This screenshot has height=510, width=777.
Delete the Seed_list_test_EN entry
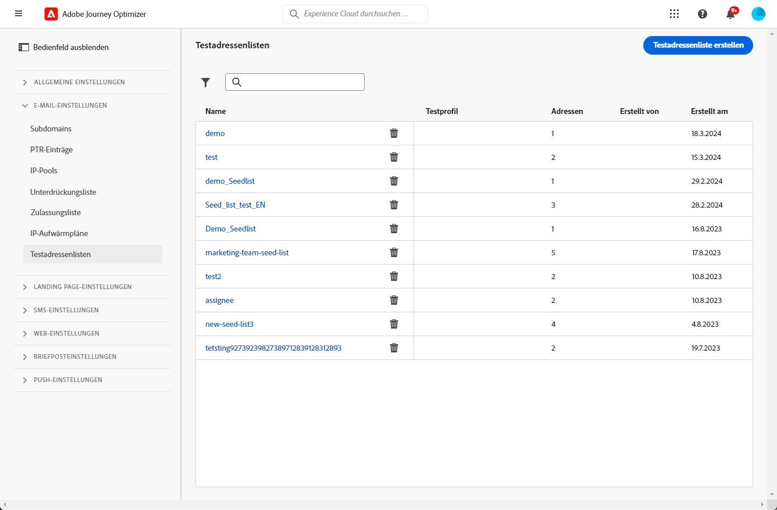pos(394,205)
